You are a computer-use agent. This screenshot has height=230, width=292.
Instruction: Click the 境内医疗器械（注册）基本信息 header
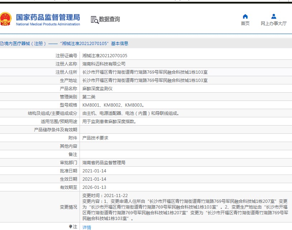coord(64,44)
